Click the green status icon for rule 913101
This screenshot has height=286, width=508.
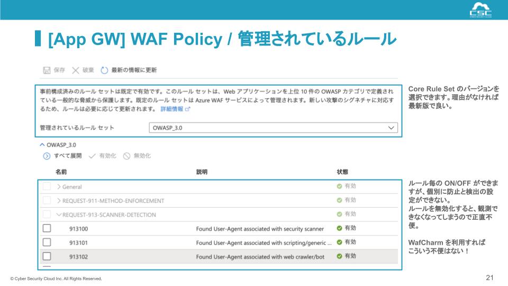(339, 242)
